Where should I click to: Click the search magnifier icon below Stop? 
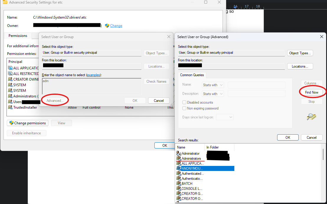tap(311, 117)
